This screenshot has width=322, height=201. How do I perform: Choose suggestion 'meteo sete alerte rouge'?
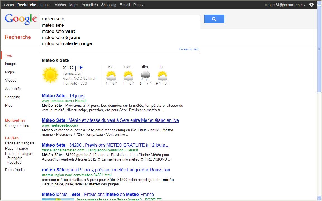tap(120, 44)
